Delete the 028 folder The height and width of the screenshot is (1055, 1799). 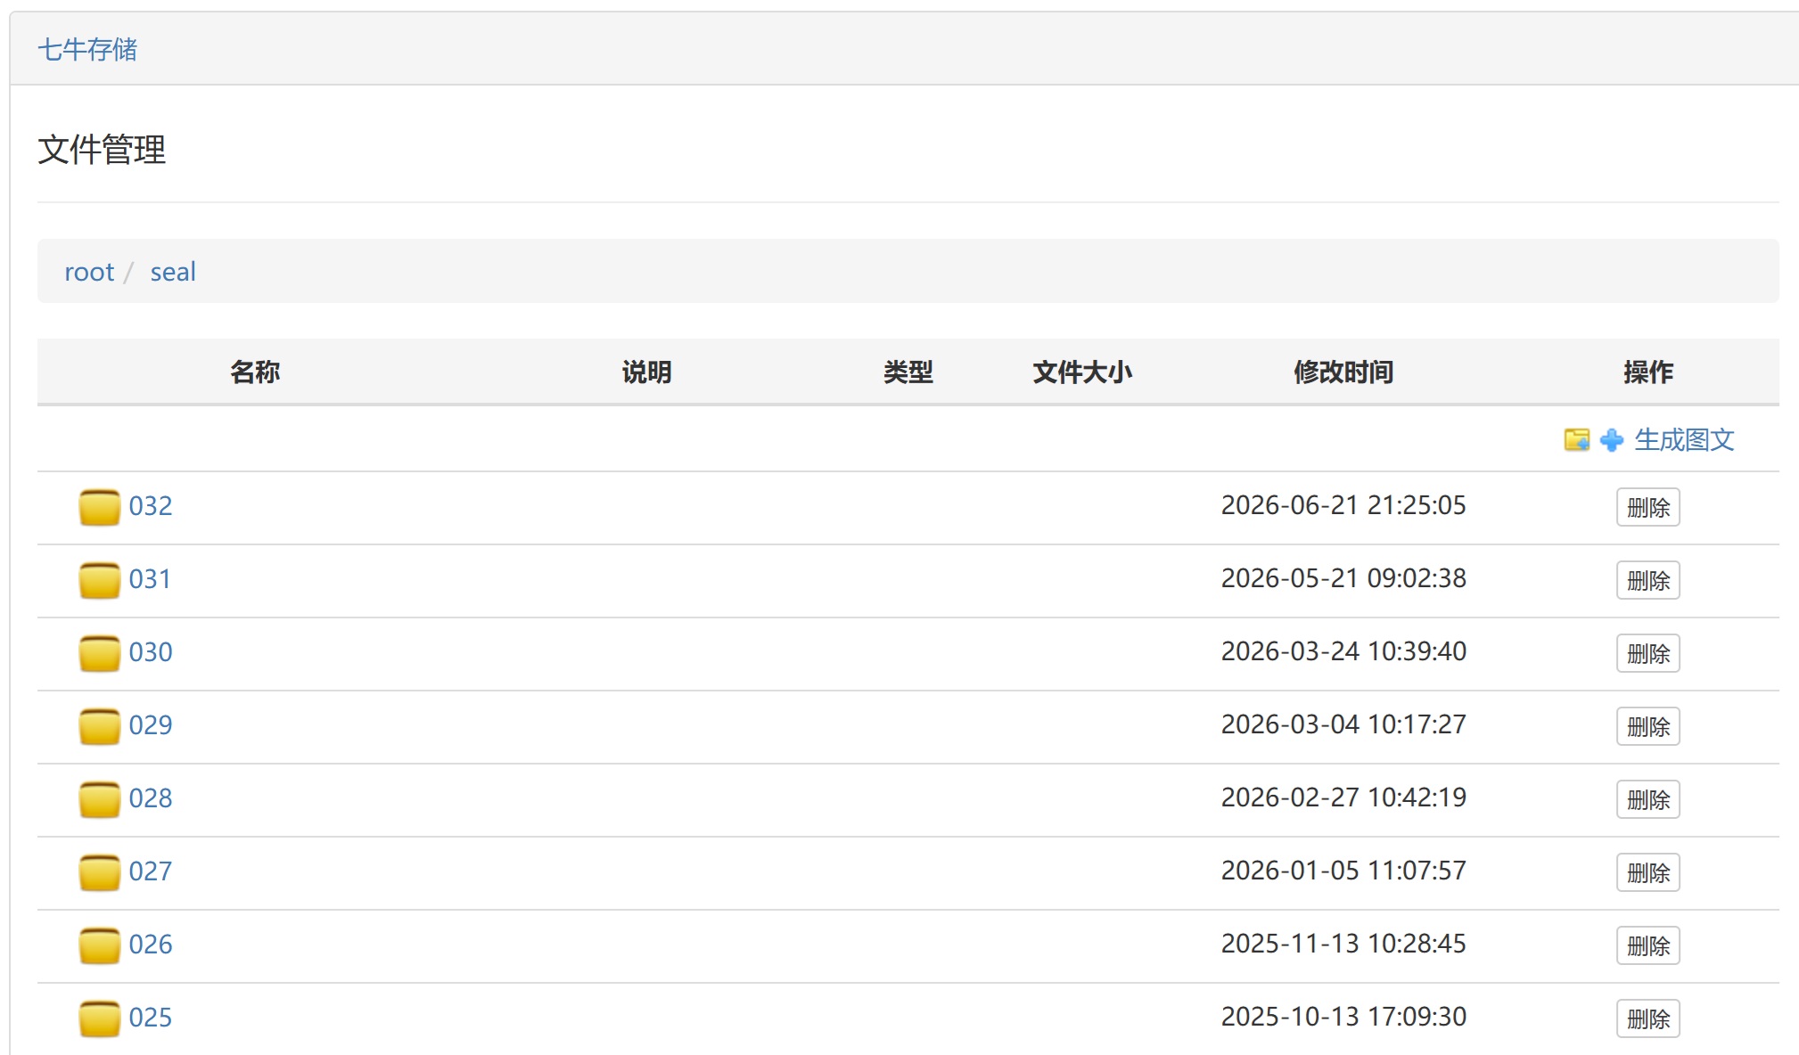(1648, 799)
